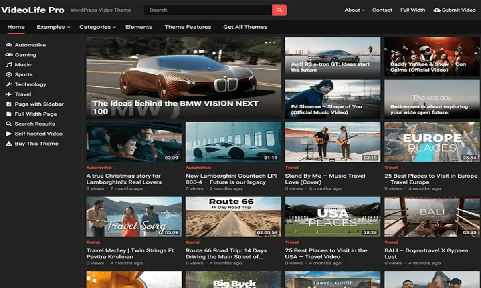The image size is (481, 288).
Task: Open the Route 66 road trip thumbnail
Action: pyautogui.click(x=233, y=216)
